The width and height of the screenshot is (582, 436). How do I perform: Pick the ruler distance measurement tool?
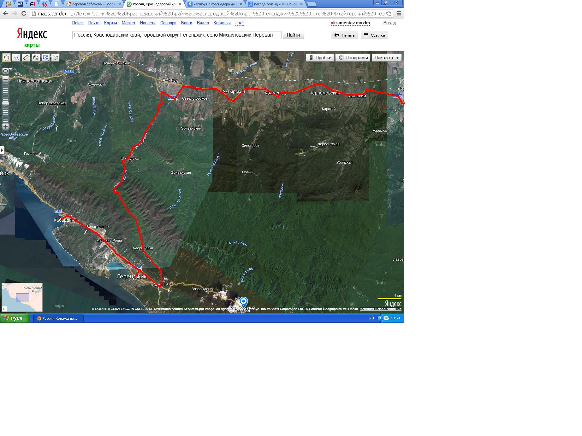point(26,58)
